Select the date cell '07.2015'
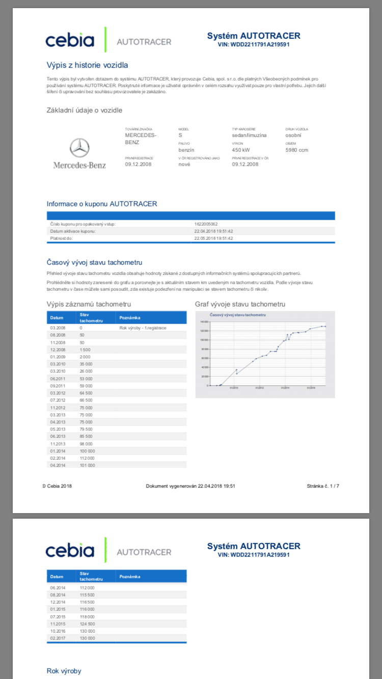 tap(57, 616)
